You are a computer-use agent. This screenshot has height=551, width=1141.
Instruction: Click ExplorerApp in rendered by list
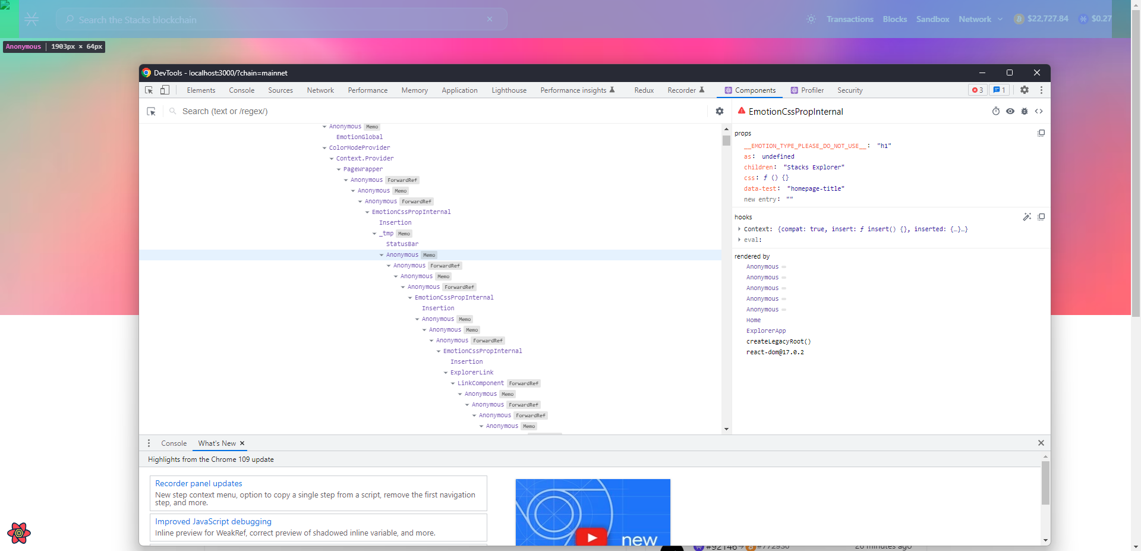click(766, 331)
